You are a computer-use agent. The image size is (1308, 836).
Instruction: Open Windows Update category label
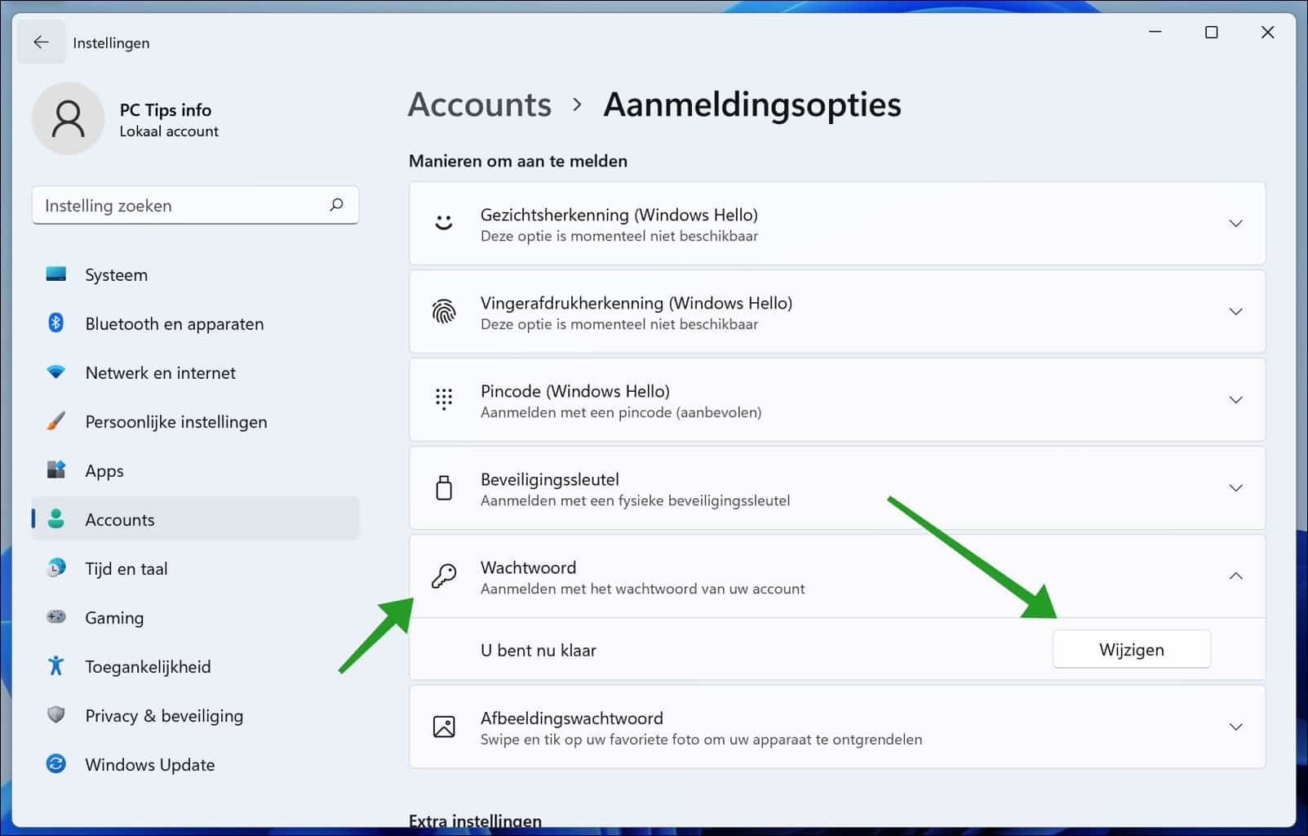tap(150, 765)
